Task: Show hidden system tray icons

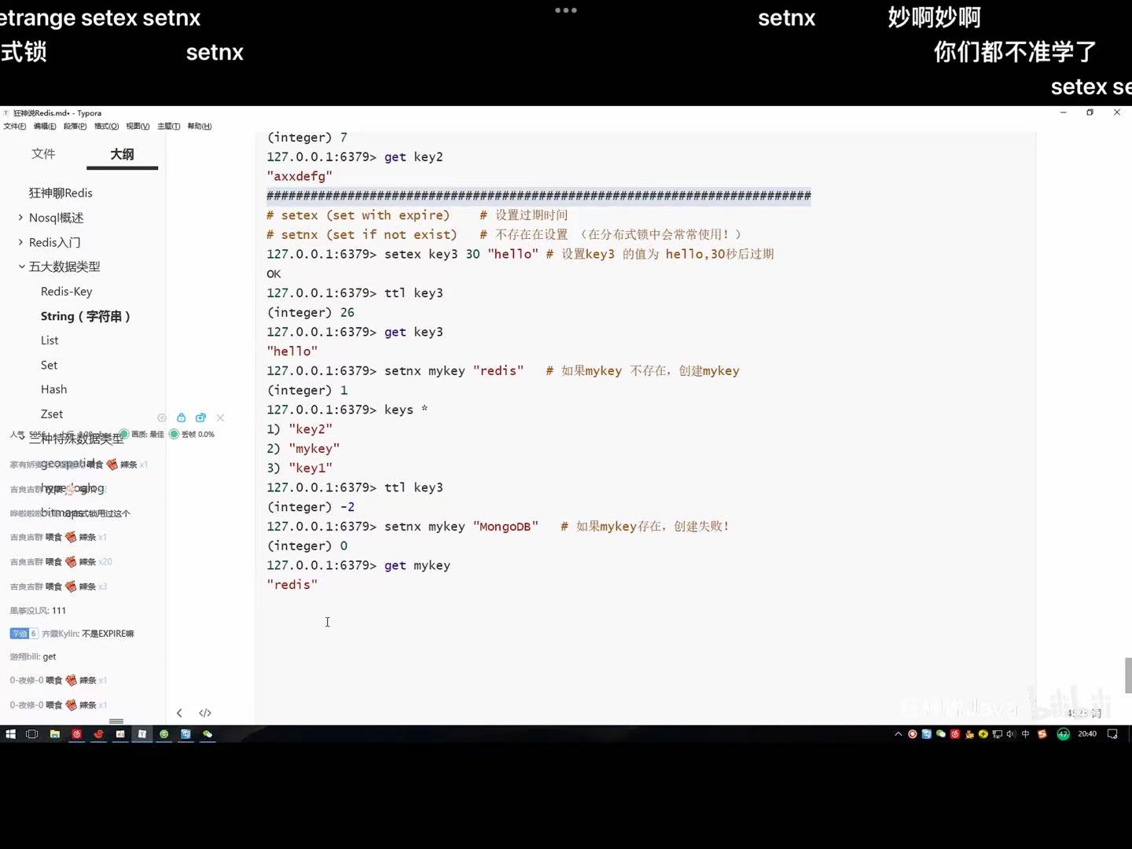Action: (x=899, y=734)
